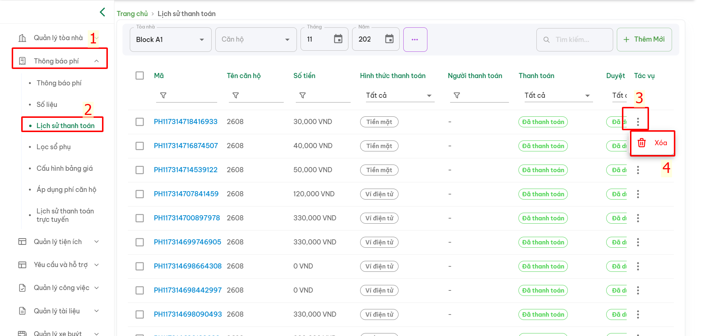The height and width of the screenshot is (336, 702).
Task: Open actions menu for row PH117314698442997
Action: point(638,290)
